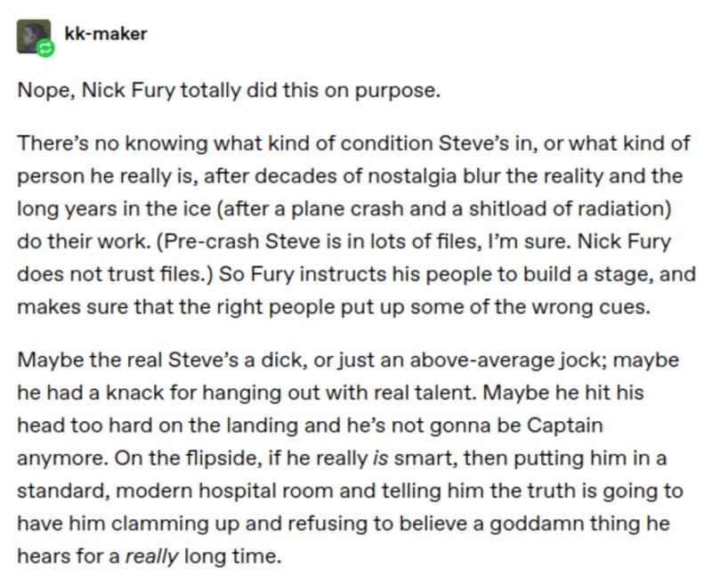Click the word 'Captain' in third paragraph
Screen dimensions: 712x576
click(x=565, y=426)
